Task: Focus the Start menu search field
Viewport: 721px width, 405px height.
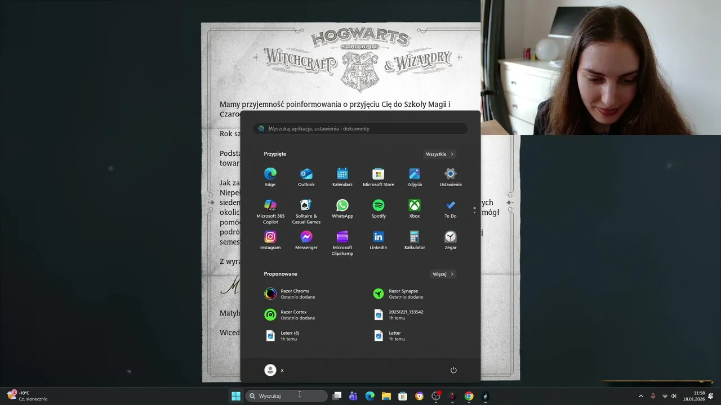Action: [360, 129]
